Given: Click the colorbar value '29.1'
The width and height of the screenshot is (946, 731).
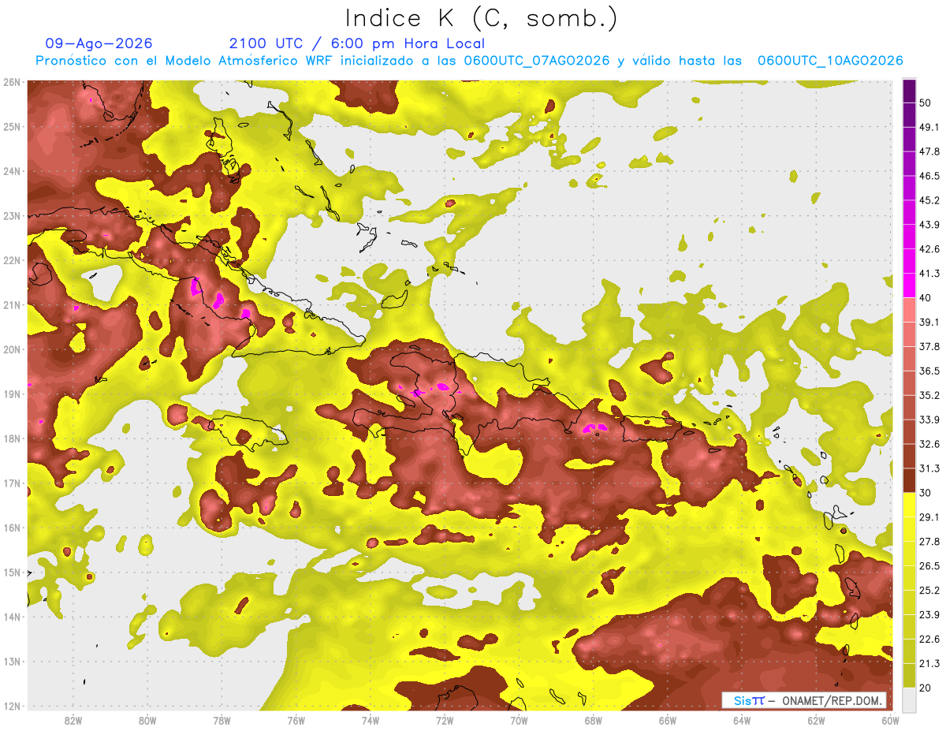Looking at the screenshot, I should pos(929,517).
